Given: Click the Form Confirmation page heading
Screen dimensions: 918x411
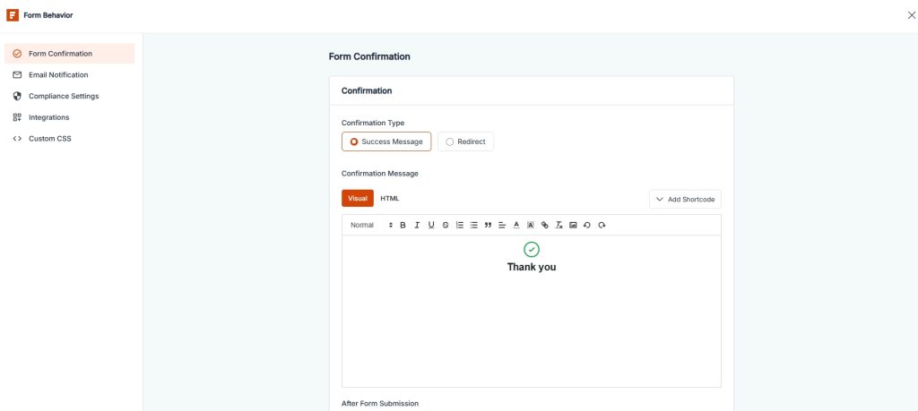Looking at the screenshot, I should [x=369, y=56].
